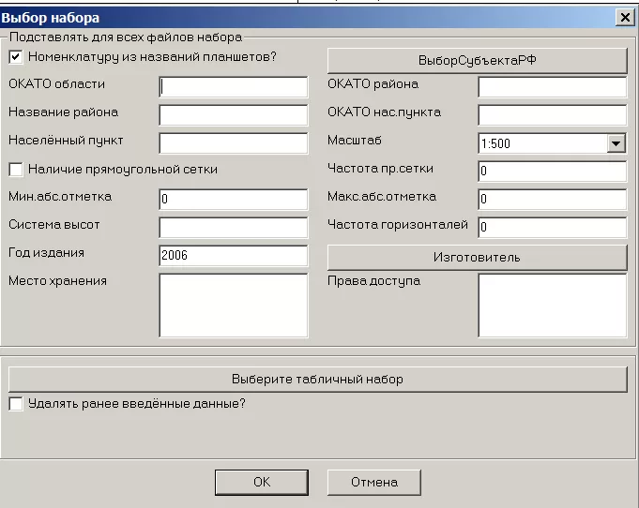
Task: Edit the Год издания field with 2006
Action: pos(233,256)
